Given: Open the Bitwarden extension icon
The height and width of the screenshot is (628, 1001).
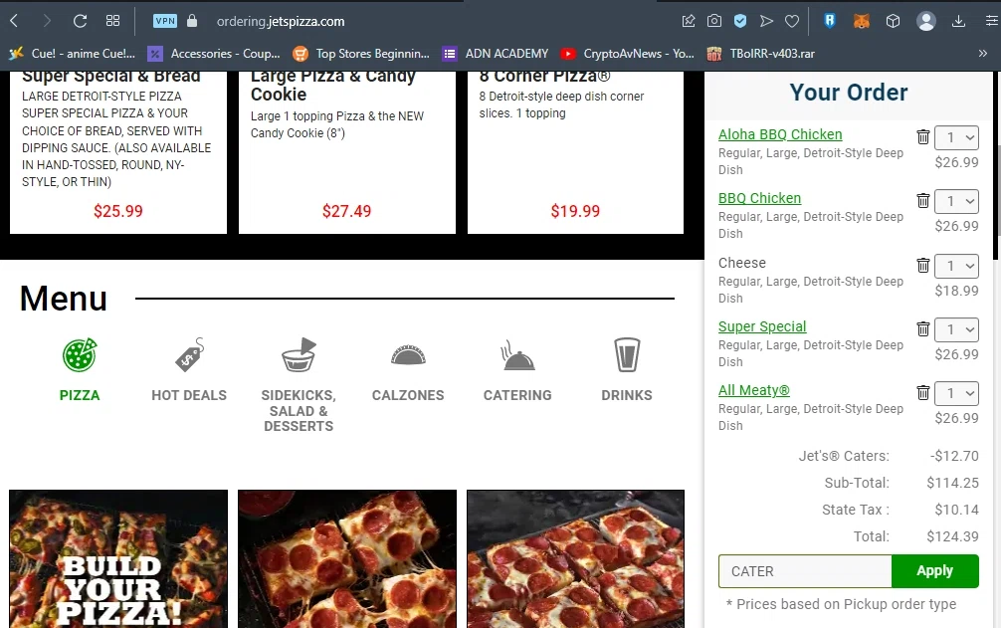Looking at the screenshot, I should pos(829,21).
